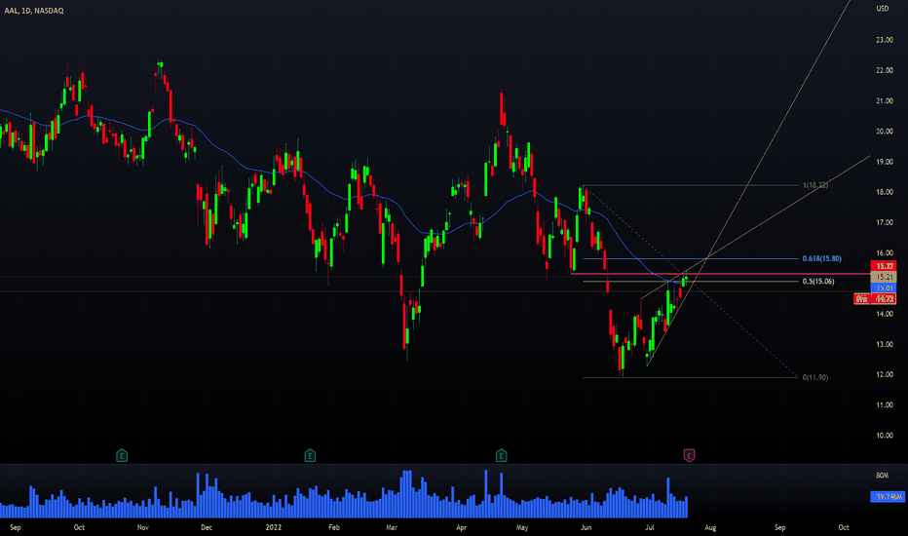This screenshot has height=536, width=908.
Task: Click the 19.00 price axis label
Action: tap(885, 162)
